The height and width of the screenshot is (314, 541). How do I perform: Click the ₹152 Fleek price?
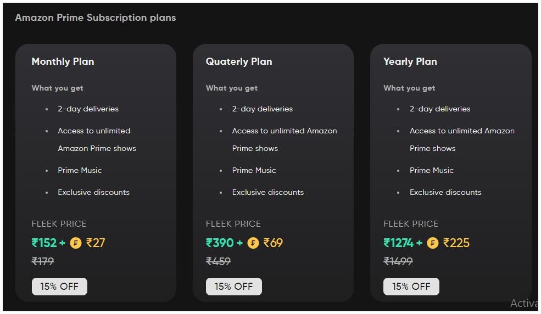[x=44, y=243]
